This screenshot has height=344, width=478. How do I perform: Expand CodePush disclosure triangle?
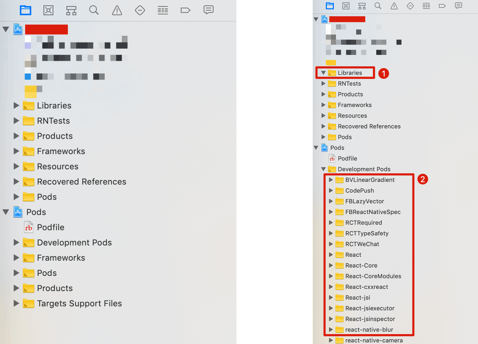(331, 190)
